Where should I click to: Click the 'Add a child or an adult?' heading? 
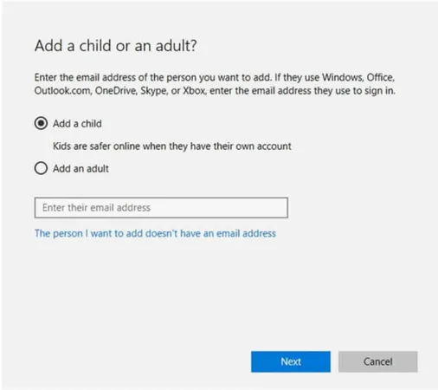(x=116, y=46)
